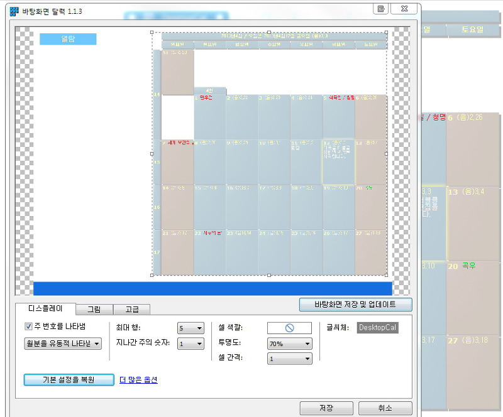Click 바탕화면 저장 및 업데이트 button
This screenshot has height=417, width=503.
(x=355, y=305)
